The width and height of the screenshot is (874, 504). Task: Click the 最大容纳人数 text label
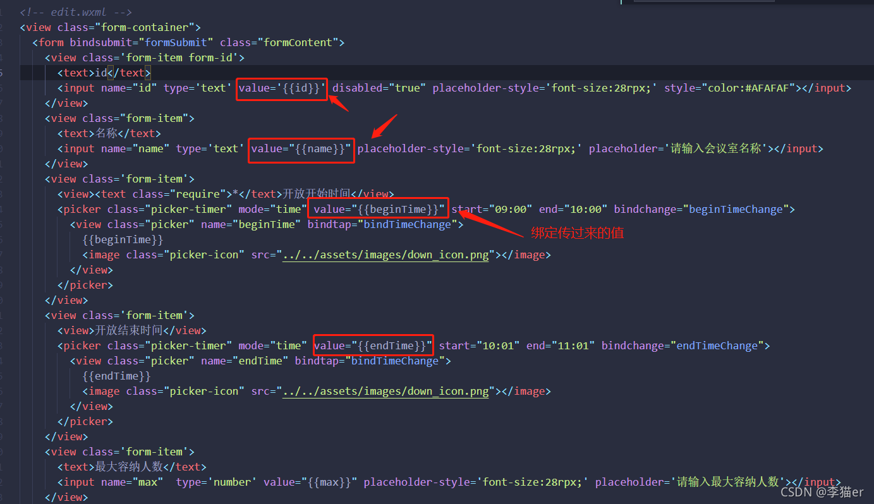tap(129, 467)
